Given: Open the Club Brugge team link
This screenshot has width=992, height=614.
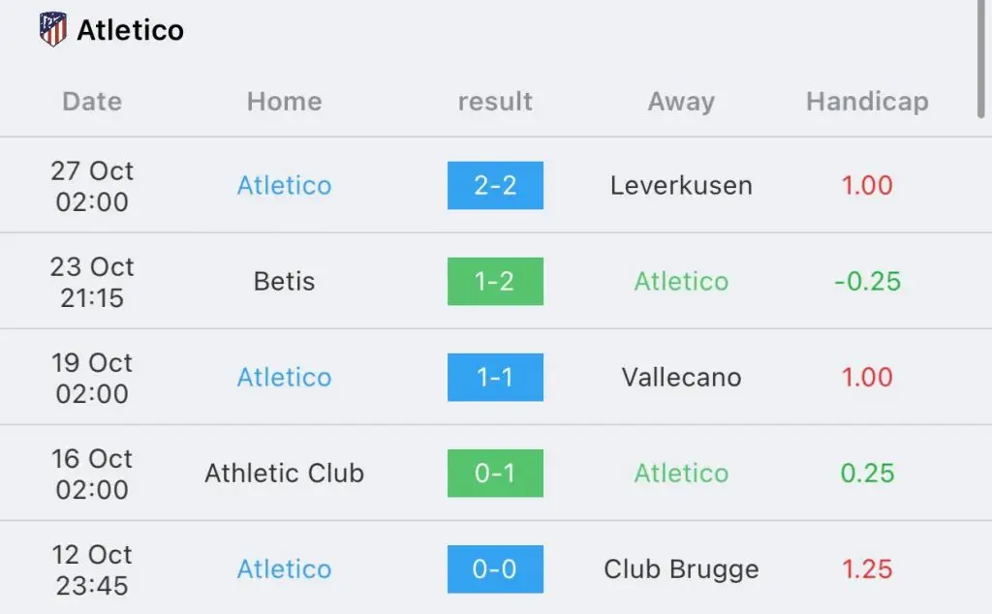Looking at the screenshot, I should click(x=681, y=569).
